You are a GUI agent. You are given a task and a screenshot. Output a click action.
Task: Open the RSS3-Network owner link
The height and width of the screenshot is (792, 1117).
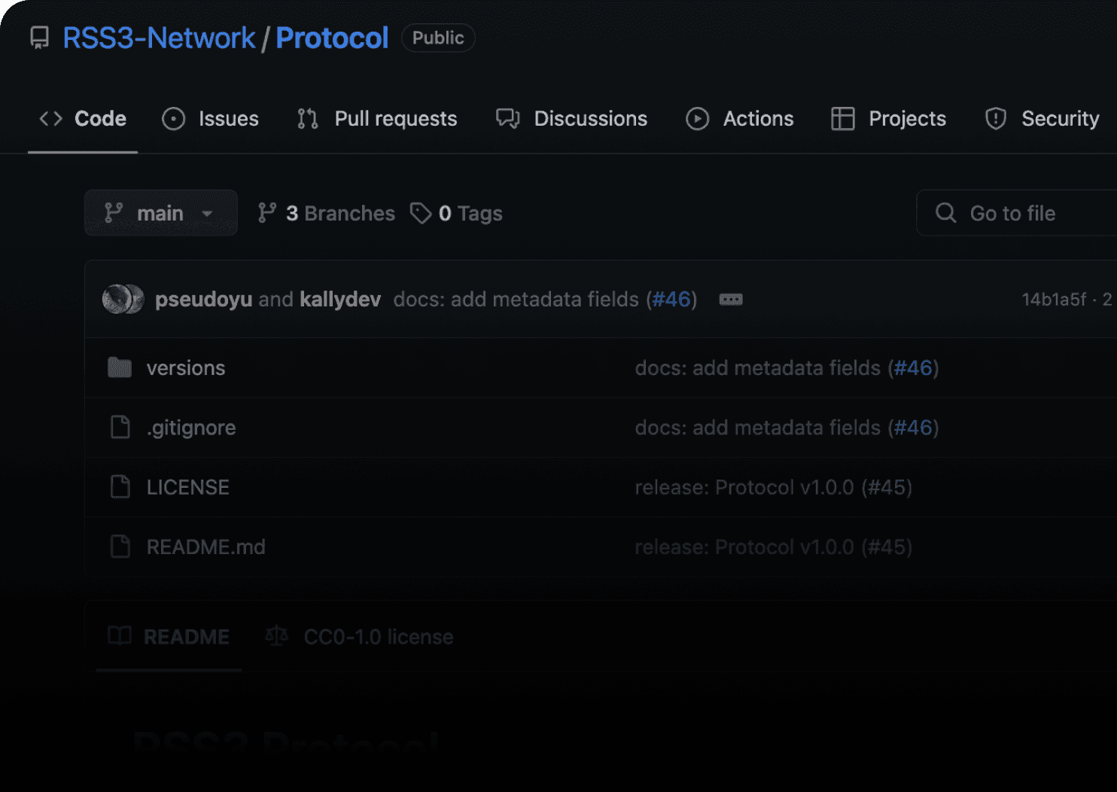tap(159, 38)
